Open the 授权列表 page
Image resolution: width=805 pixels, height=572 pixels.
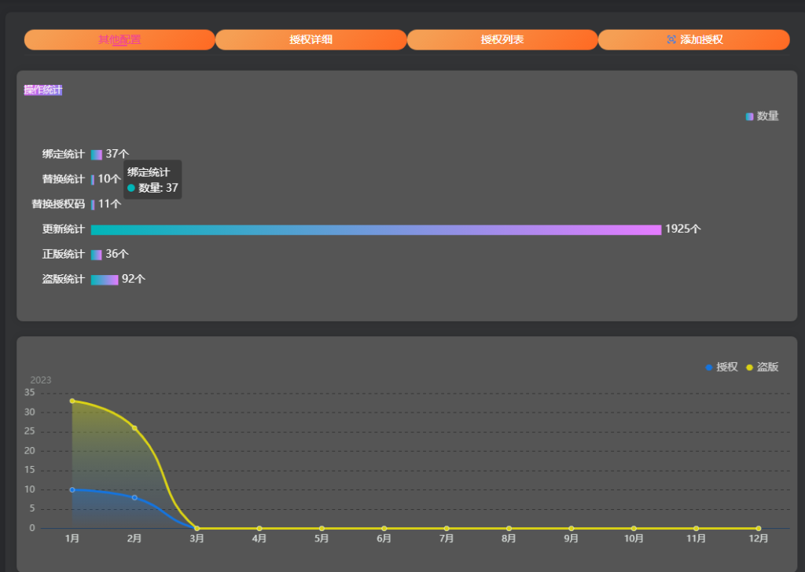click(x=502, y=39)
